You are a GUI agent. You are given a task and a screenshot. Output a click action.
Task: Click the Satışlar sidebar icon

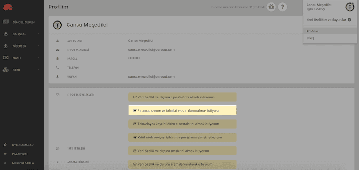click(x=6, y=34)
